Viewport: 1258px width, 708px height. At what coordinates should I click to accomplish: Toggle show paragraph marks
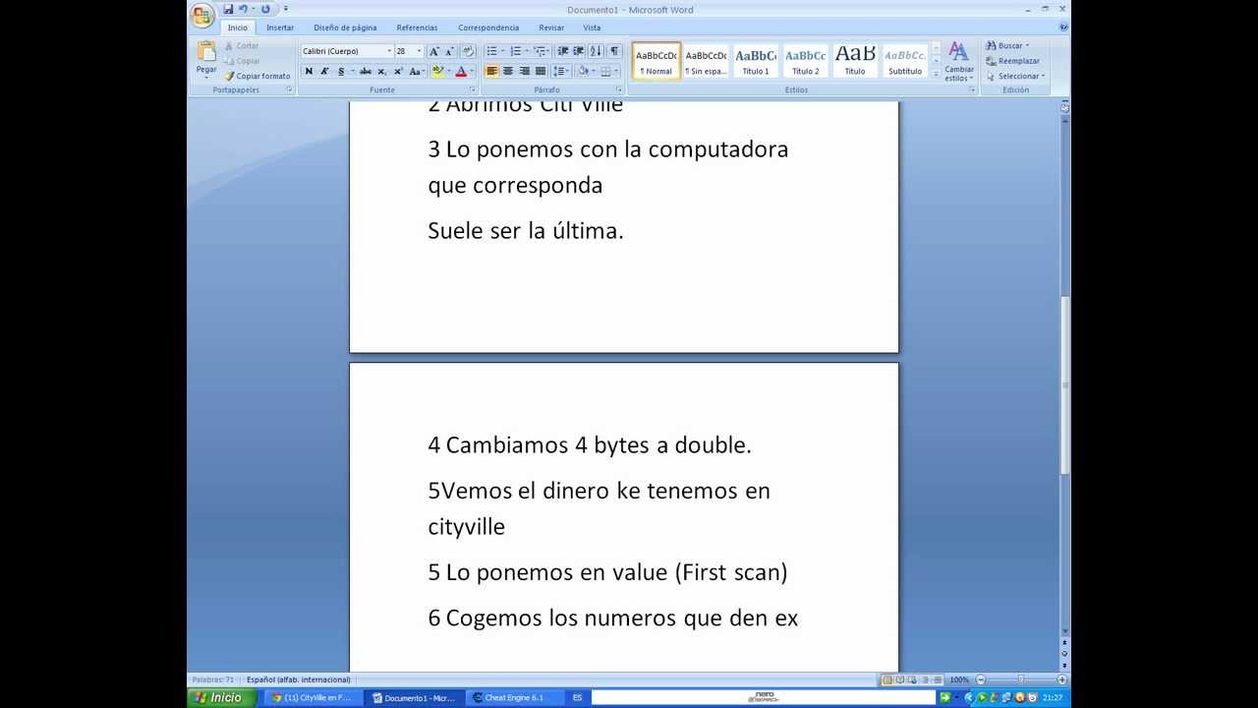(x=614, y=51)
